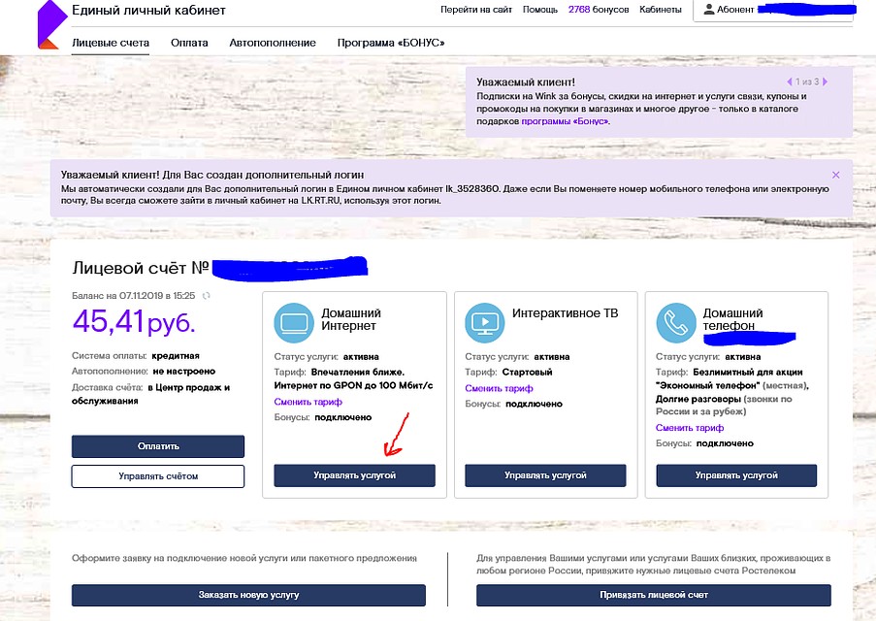The width and height of the screenshot is (876, 621).
Task: Click the Домашний Интернет service icon
Action: click(x=294, y=322)
